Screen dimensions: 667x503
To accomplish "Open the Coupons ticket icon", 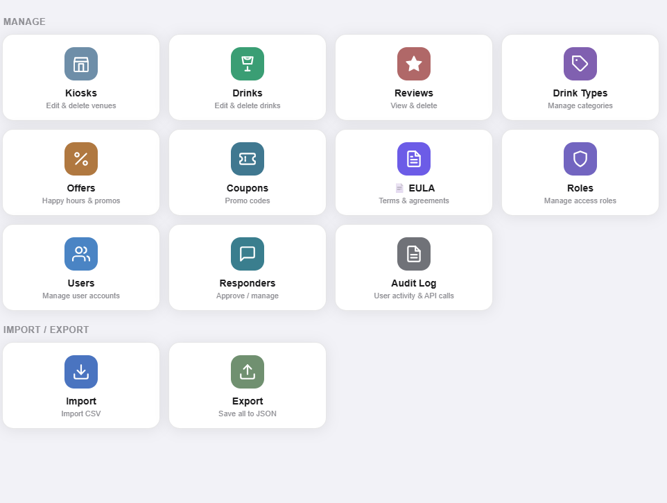I will (x=247, y=159).
